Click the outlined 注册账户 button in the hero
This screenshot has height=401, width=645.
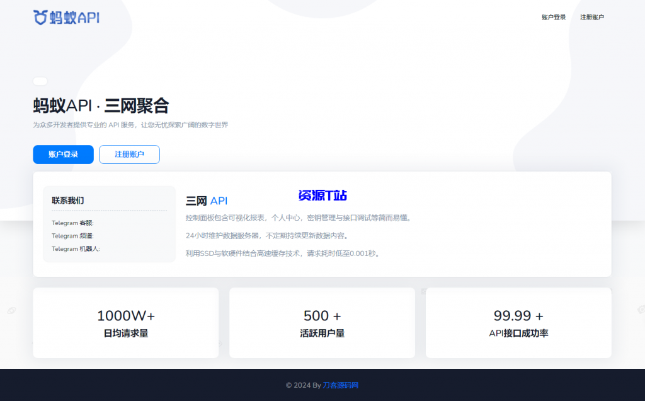click(129, 154)
